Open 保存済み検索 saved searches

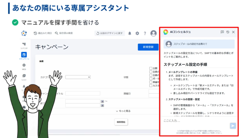point(64,33)
